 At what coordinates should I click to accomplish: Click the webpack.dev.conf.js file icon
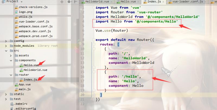[17, 32]
